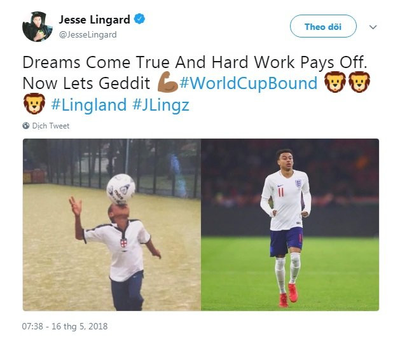400x337 pixels.
Task: Click Jesse Lingard's profile avatar
Action: 38,27
